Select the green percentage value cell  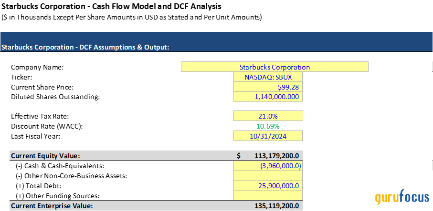coord(268,126)
